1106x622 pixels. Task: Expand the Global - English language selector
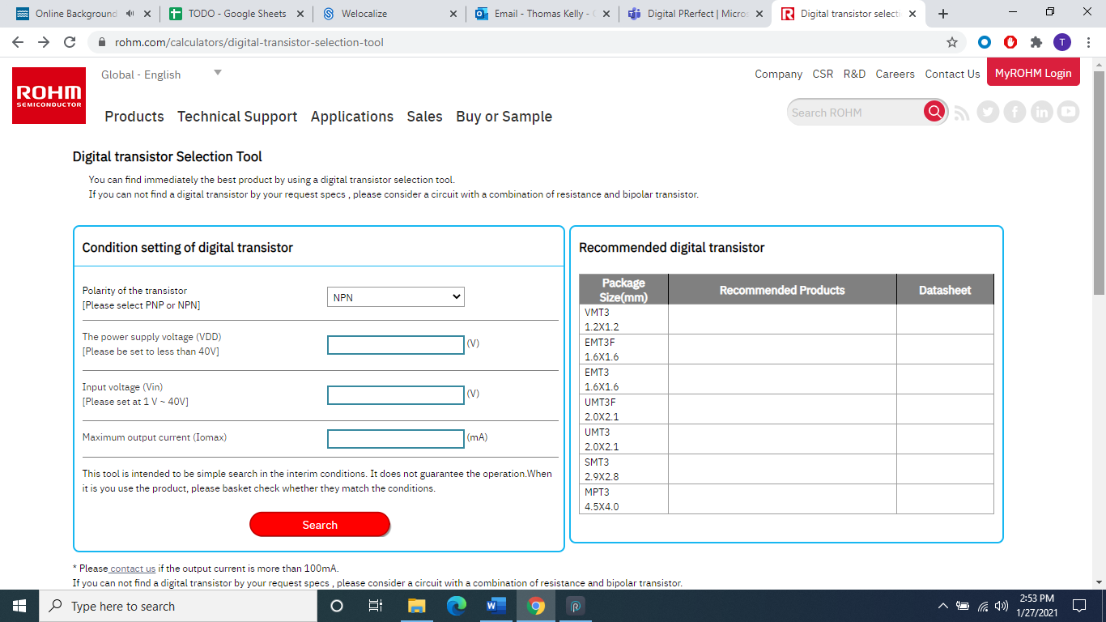click(217, 73)
